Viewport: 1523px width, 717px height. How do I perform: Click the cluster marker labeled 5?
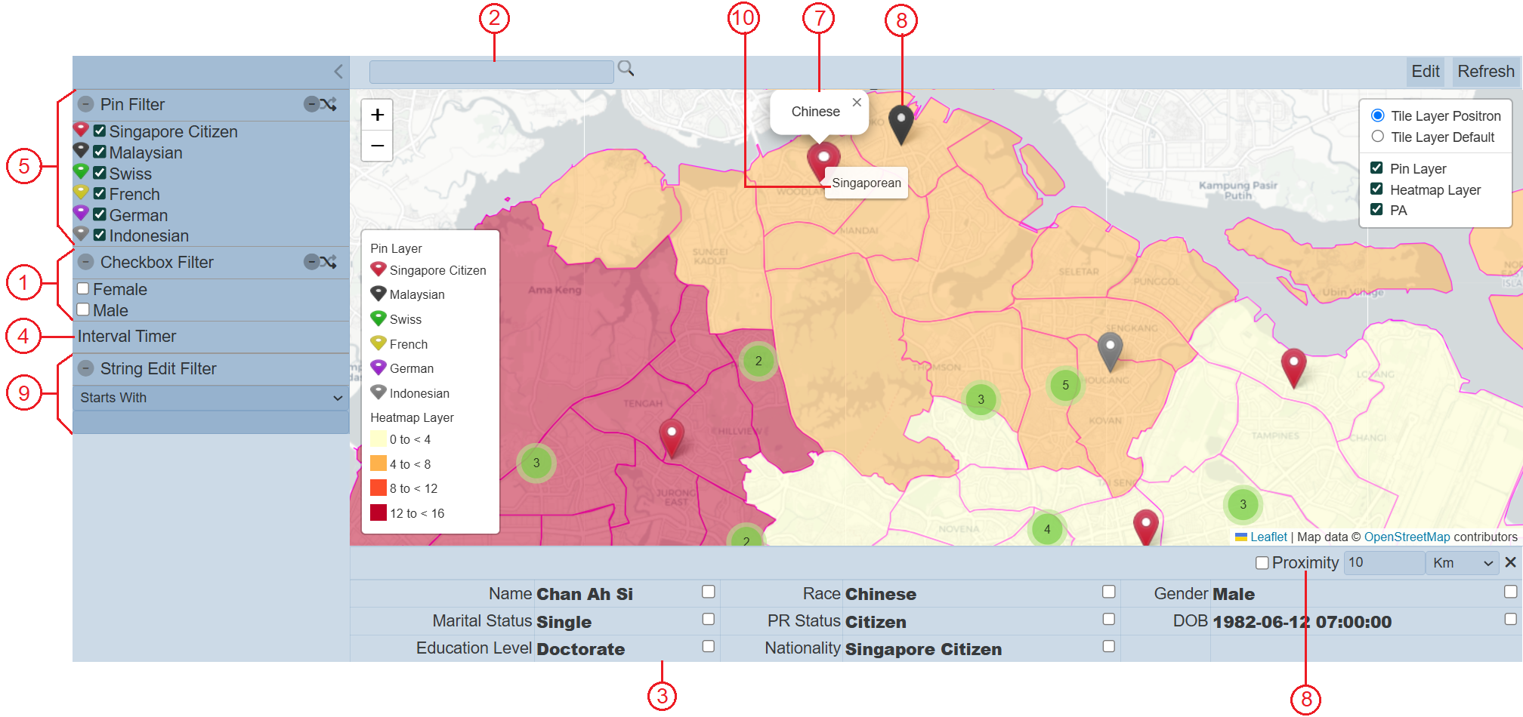click(x=1065, y=385)
